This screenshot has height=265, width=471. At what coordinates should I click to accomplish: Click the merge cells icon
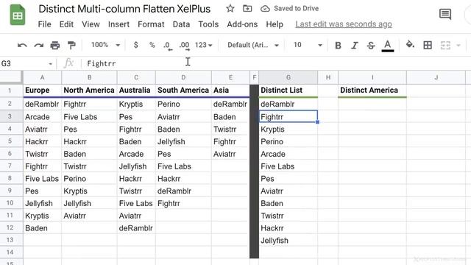(x=445, y=46)
